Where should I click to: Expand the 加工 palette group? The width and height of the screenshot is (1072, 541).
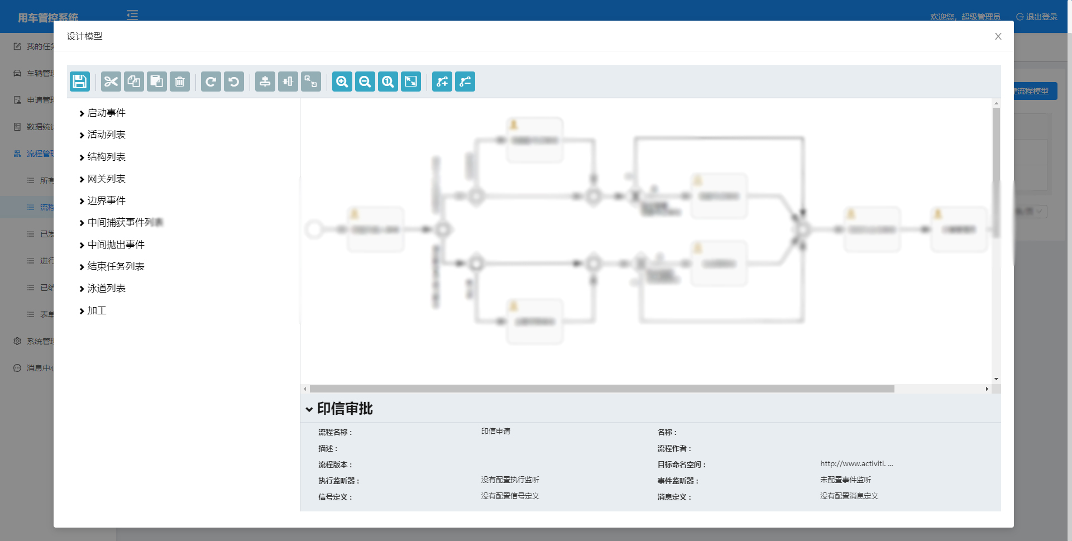pyautogui.click(x=93, y=310)
